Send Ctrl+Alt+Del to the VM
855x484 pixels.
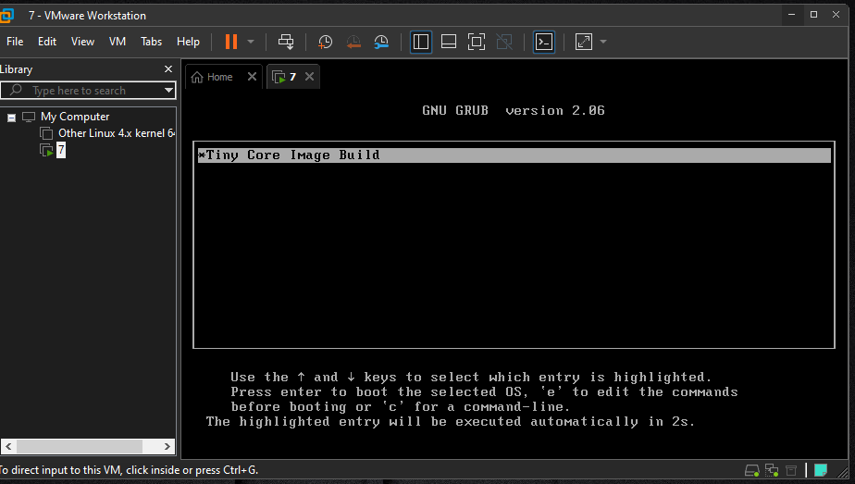click(x=286, y=42)
